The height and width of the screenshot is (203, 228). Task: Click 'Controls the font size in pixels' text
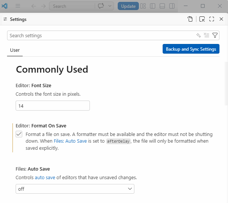point(48,94)
